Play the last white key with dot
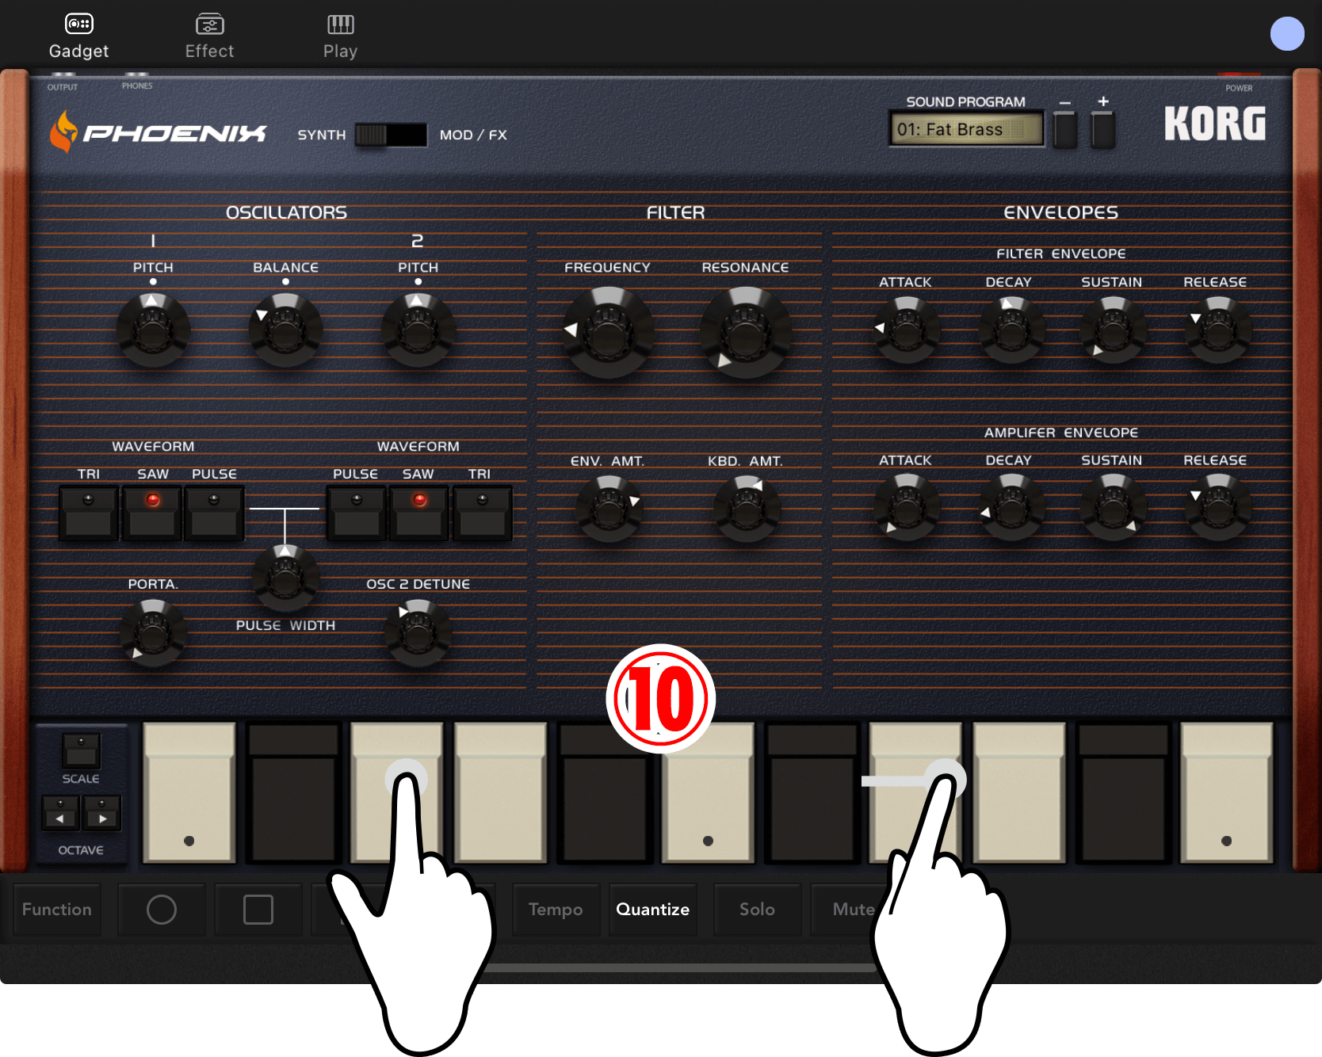The image size is (1322, 1057). 1227,792
